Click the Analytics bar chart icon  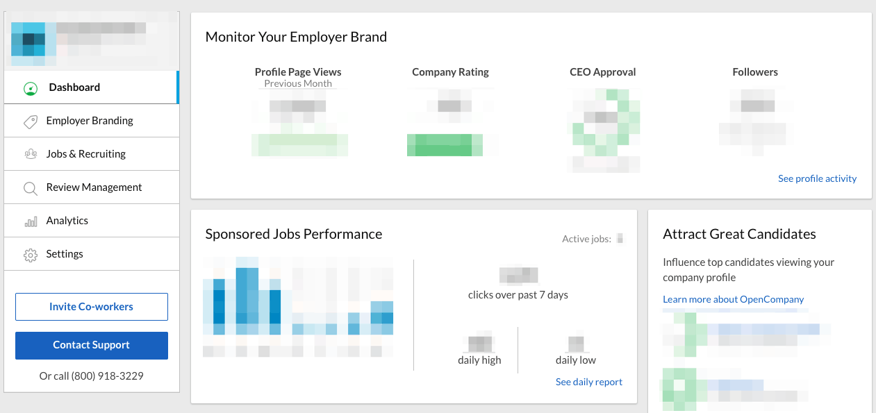pos(30,220)
